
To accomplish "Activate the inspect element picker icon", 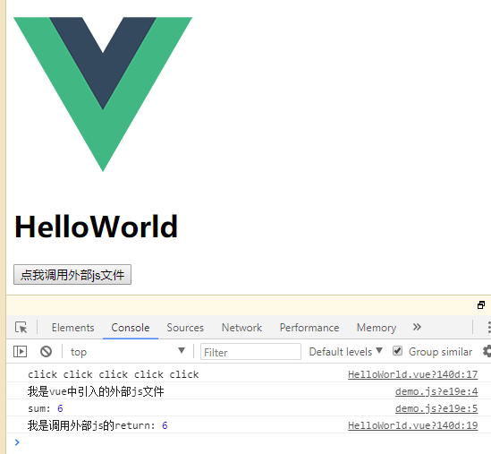I will [x=21, y=328].
